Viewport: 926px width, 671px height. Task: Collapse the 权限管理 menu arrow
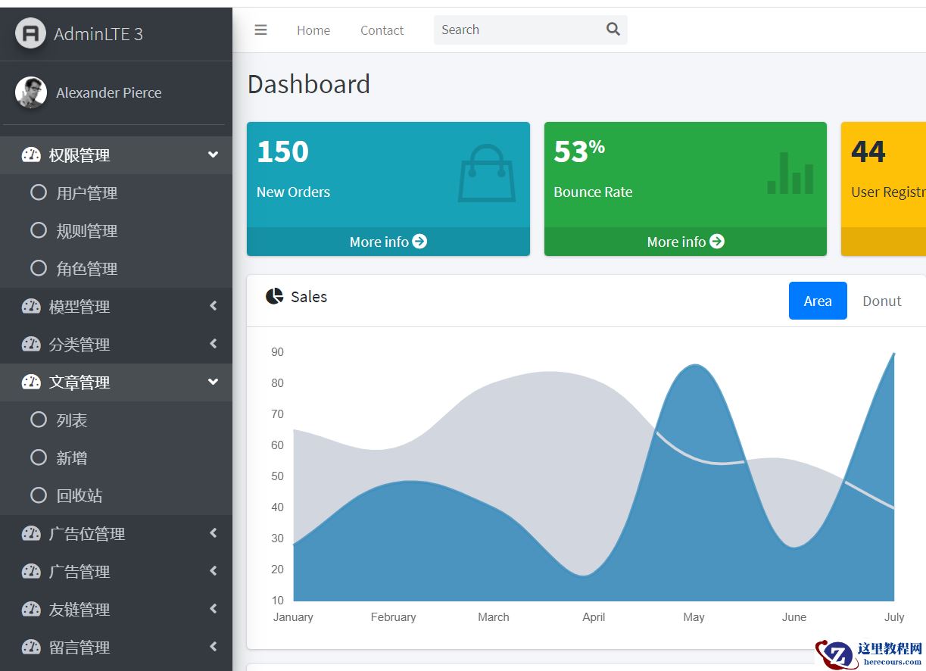pos(214,155)
